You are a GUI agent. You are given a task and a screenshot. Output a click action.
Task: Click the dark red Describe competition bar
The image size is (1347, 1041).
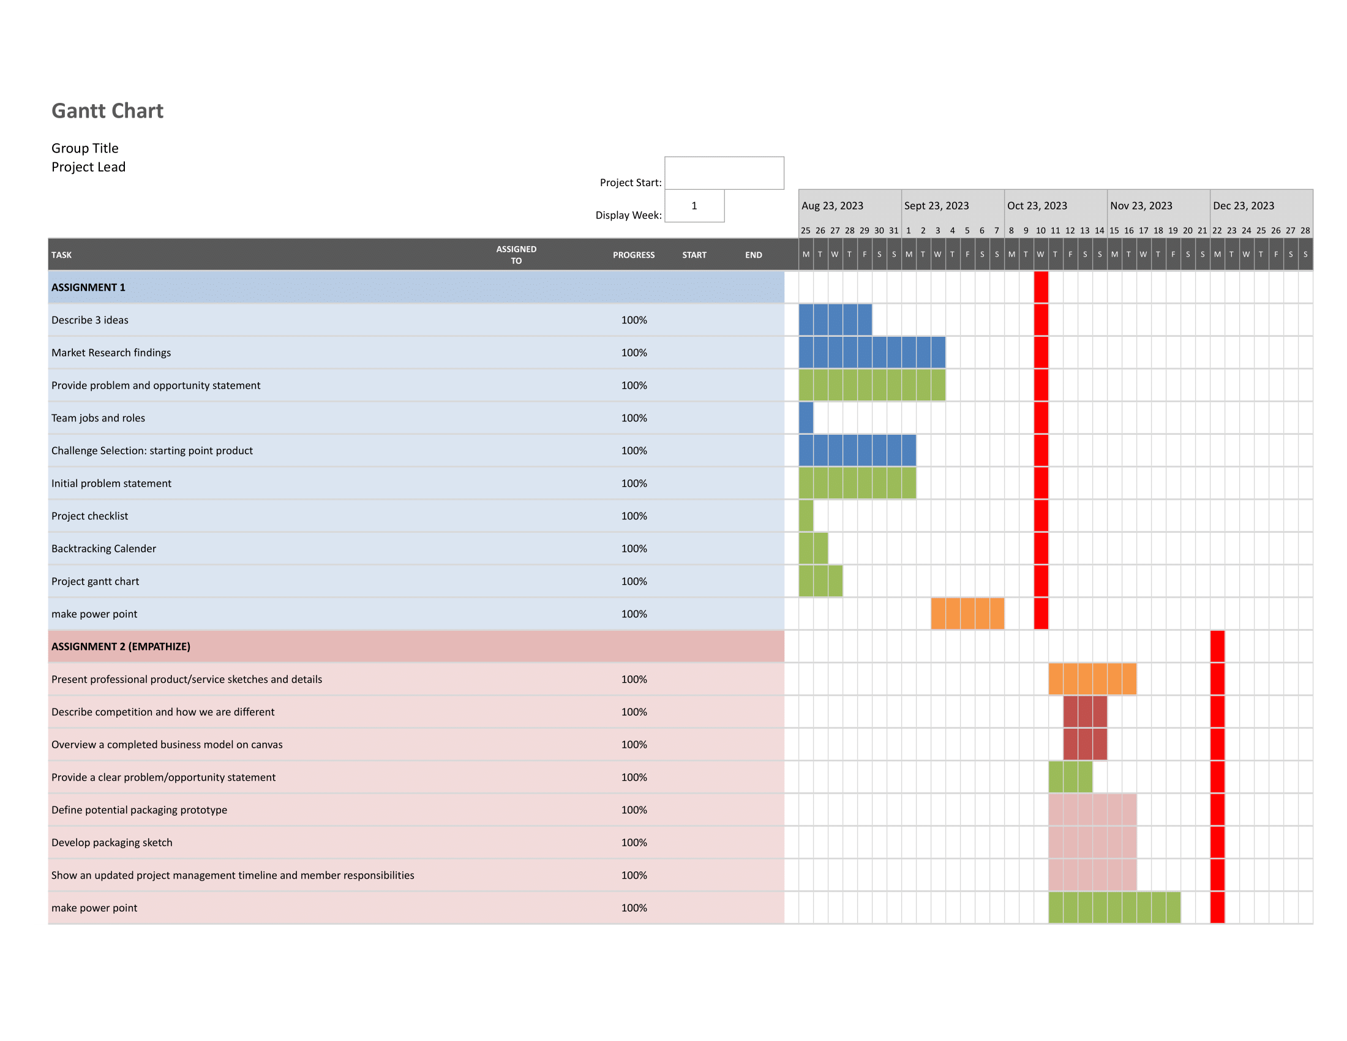point(1085,712)
